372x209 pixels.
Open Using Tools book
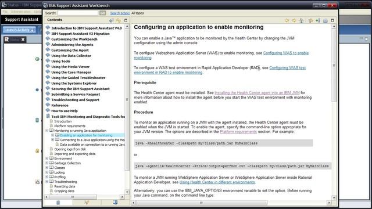click(60, 61)
